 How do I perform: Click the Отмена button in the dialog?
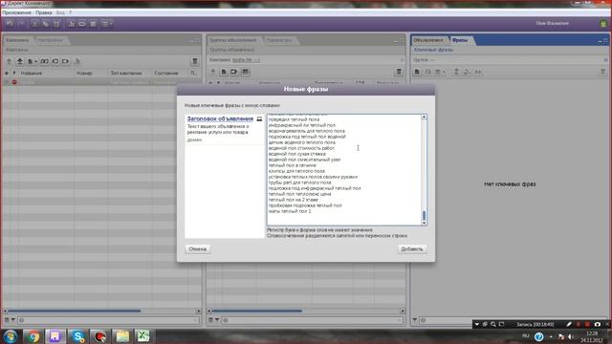coord(198,248)
